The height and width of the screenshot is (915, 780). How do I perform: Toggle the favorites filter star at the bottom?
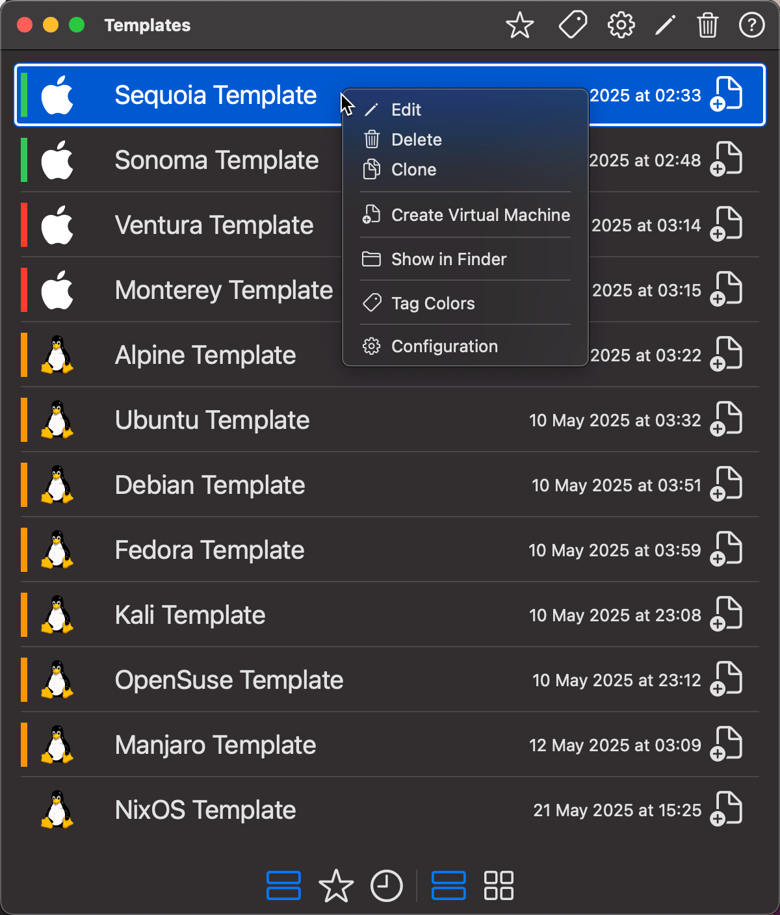[336, 885]
